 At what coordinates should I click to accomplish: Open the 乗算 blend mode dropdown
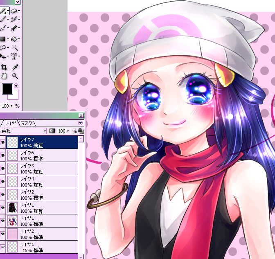(45, 131)
